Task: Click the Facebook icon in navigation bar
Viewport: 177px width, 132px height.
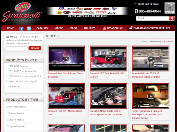Action: (x=21, y=28)
